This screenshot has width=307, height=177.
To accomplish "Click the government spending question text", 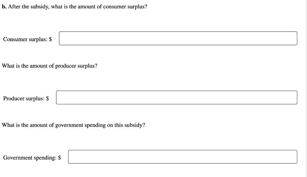I will [x=73, y=125].
